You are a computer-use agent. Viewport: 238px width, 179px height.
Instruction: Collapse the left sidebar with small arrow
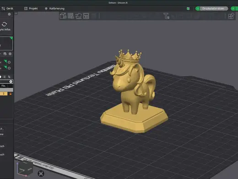click(16, 13)
